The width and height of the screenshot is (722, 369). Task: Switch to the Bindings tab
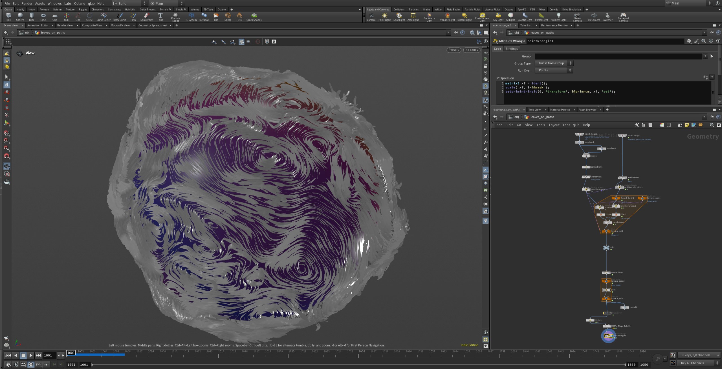pos(511,49)
